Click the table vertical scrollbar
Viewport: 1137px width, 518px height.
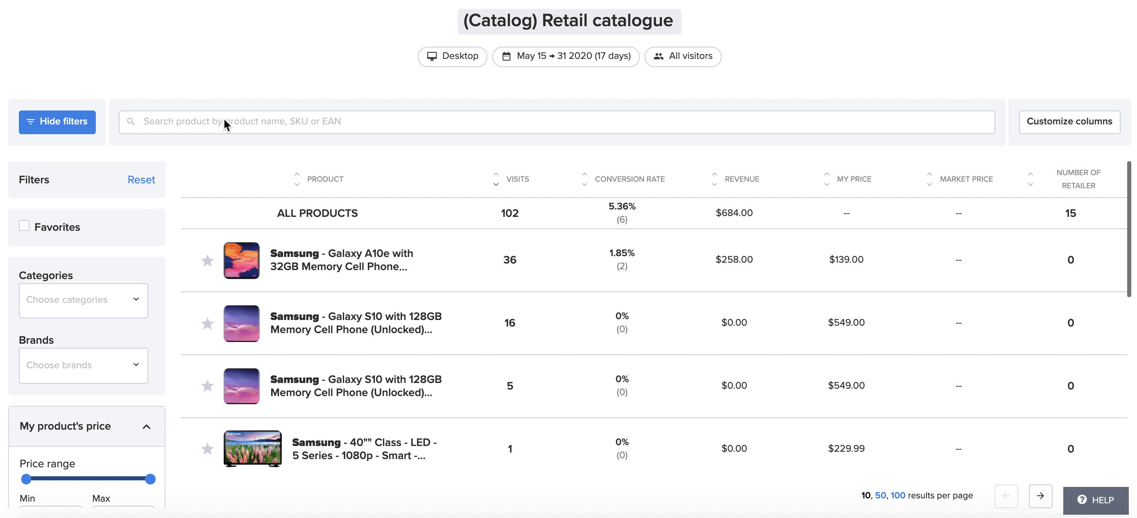(x=1129, y=229)
